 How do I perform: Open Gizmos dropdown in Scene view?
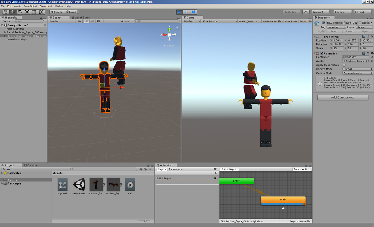point(126,21)
